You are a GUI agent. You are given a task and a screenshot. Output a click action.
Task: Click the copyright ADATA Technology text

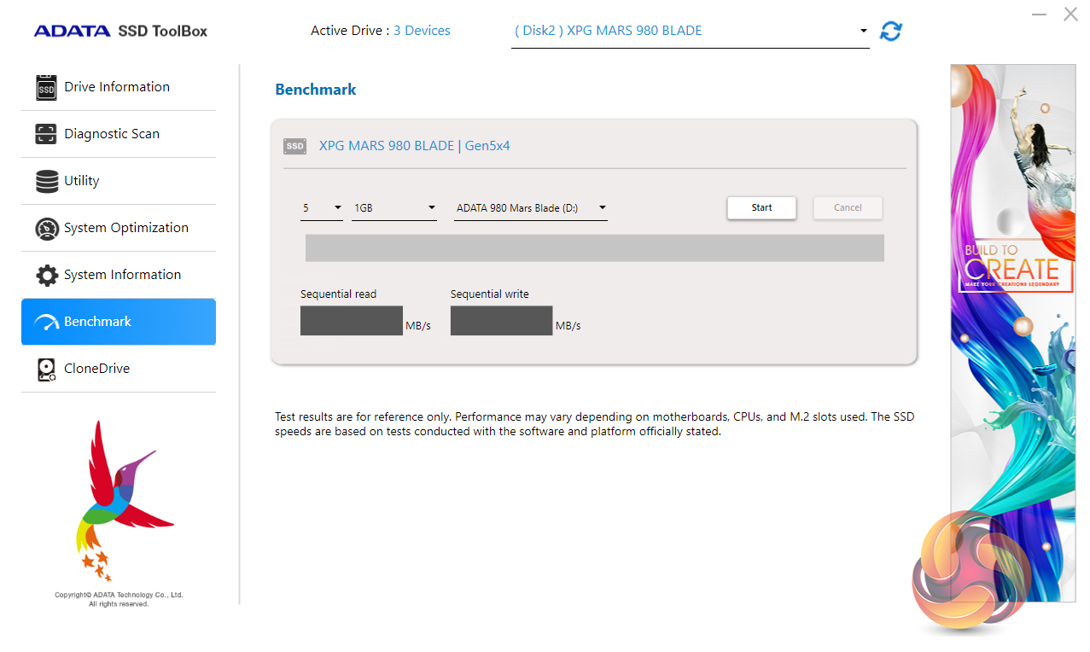119,599
